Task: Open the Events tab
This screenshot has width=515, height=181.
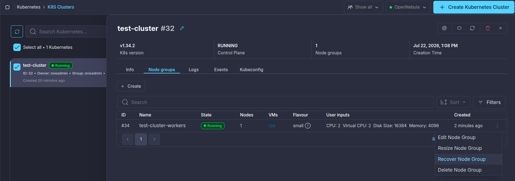Action: tap(221, 70)
